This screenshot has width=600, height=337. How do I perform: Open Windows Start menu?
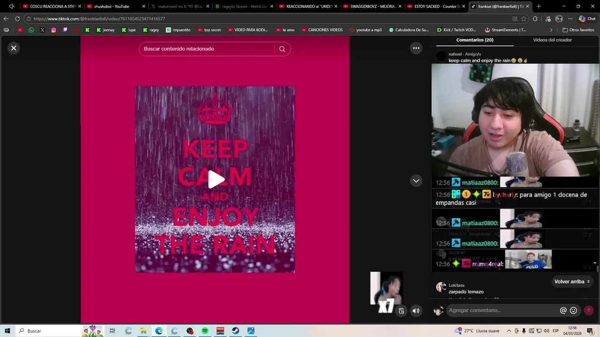coord(7,331)
